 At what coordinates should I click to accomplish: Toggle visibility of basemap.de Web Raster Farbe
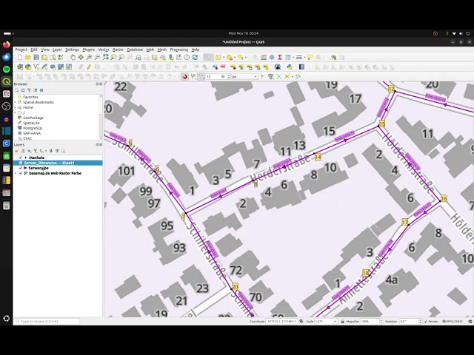(x=21, y=173)
